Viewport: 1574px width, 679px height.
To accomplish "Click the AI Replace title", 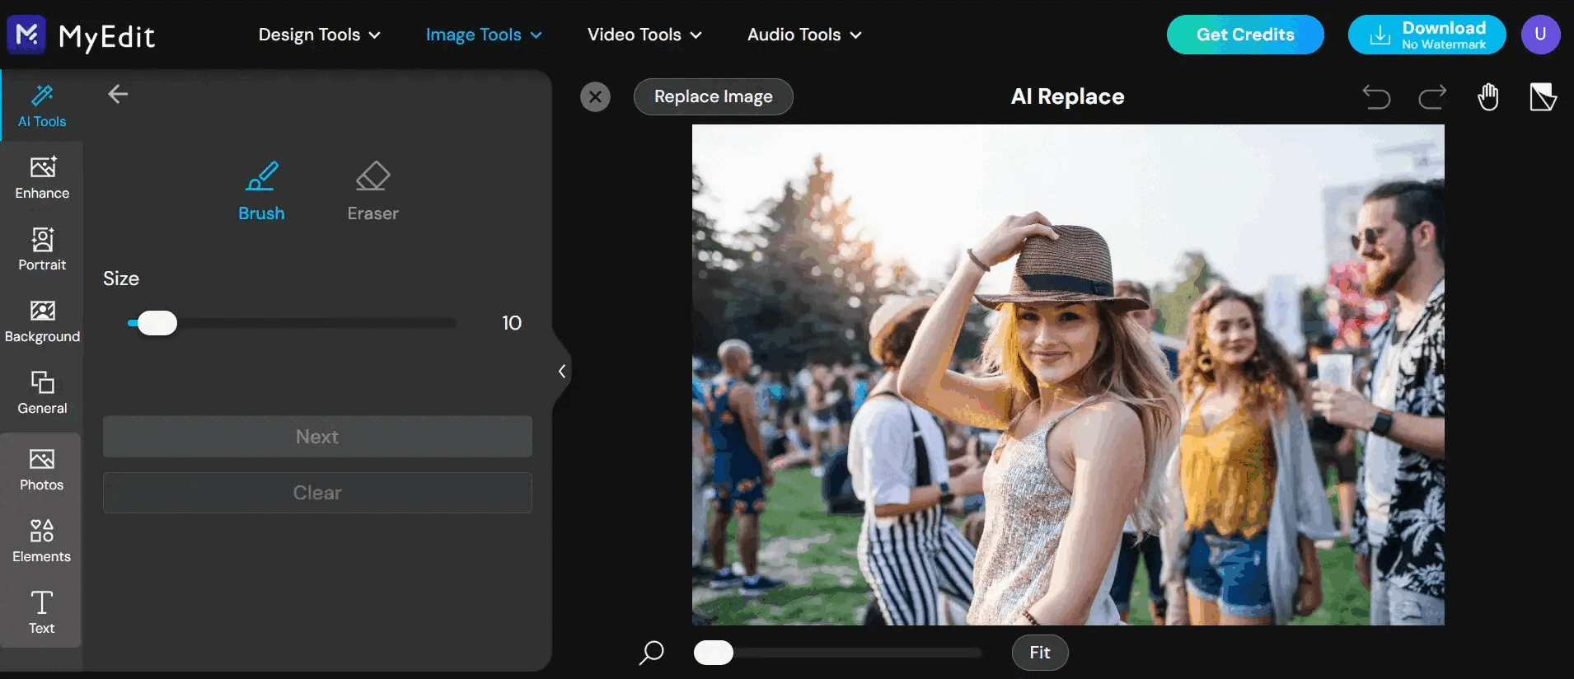I will (x=1067, y=96).
